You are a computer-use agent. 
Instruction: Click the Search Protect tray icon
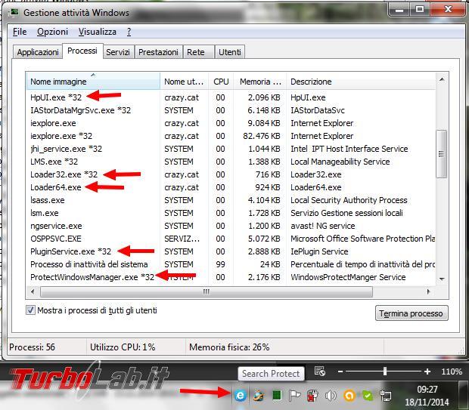pos(241,396)
